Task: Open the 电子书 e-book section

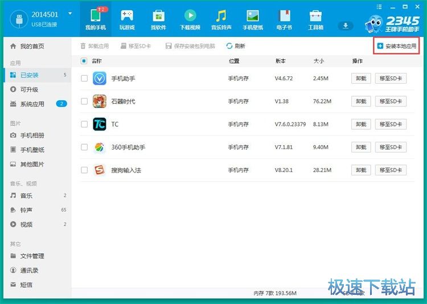Action: pos(284,19)
